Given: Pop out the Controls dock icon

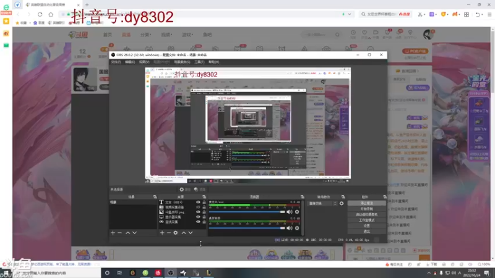Looking at the screenshot, I should click(x=384, y=196).
